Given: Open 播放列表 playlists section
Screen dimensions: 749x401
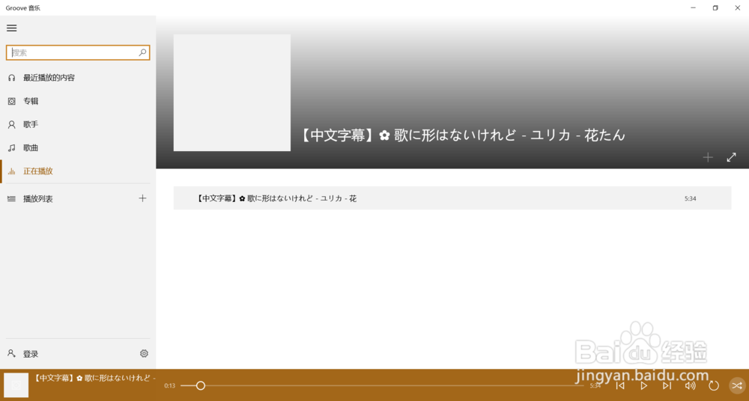Looking at the screenshot, I should click(37, 198).
